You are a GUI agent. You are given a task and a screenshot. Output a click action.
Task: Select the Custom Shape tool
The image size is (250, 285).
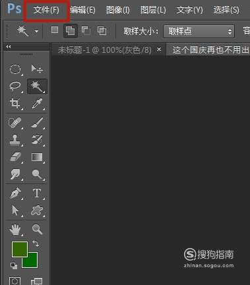pos(37,210)
